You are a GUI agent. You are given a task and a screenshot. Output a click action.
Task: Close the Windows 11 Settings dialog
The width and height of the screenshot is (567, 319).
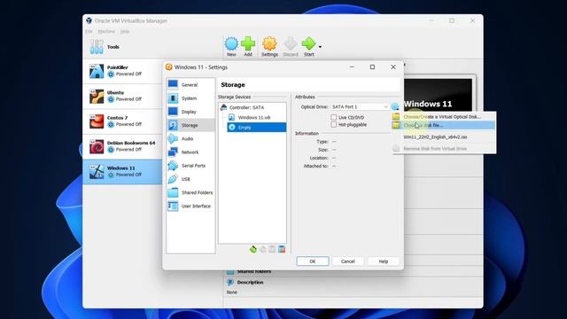tap(393, 67)
